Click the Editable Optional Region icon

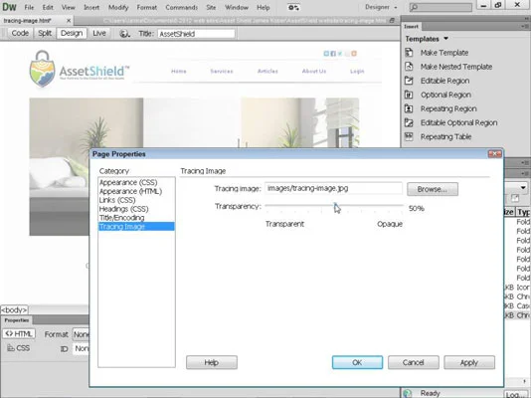click(409, 122)
